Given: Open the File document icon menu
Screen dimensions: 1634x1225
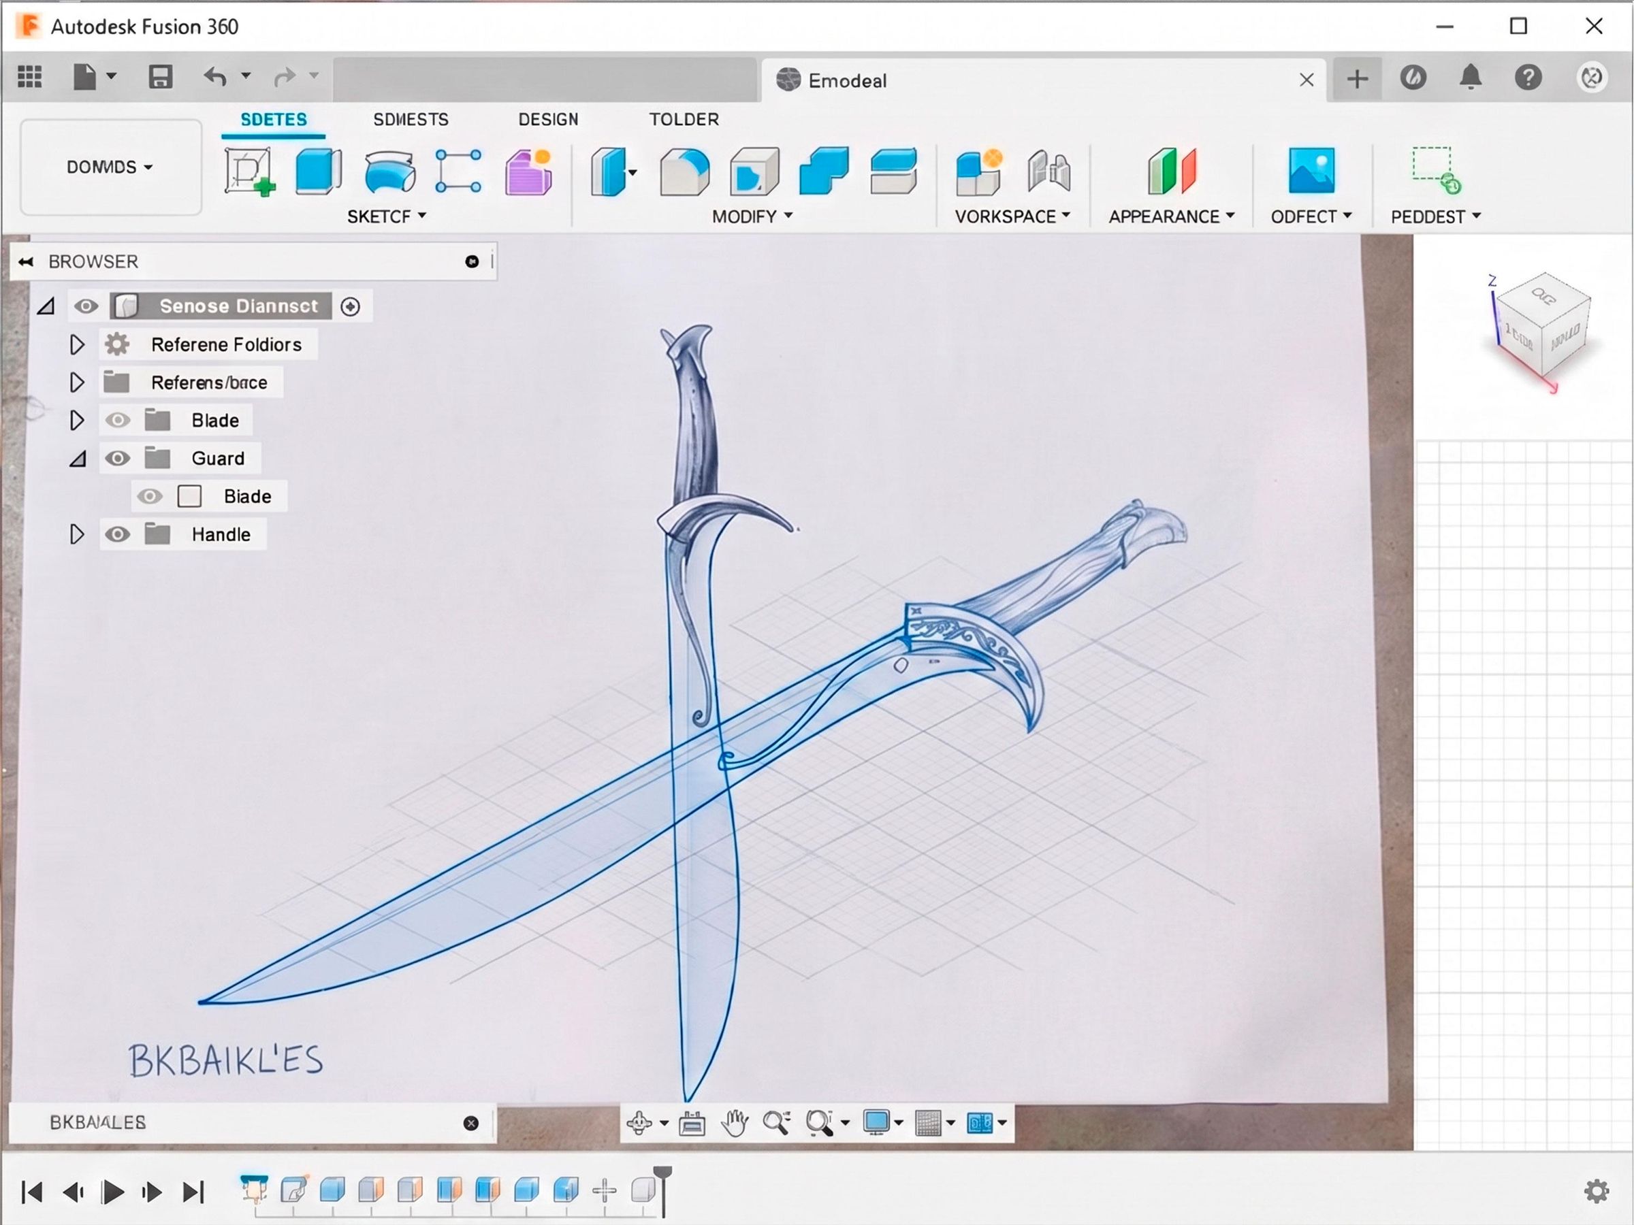Looking at the screenshot, I should 85,77.
